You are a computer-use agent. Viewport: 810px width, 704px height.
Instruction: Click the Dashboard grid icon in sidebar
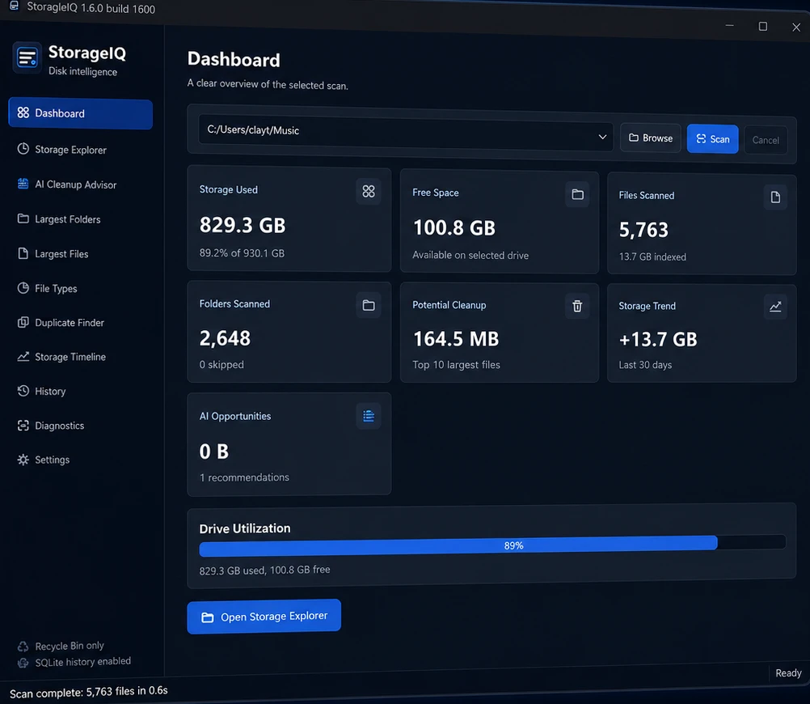[23, 112]
